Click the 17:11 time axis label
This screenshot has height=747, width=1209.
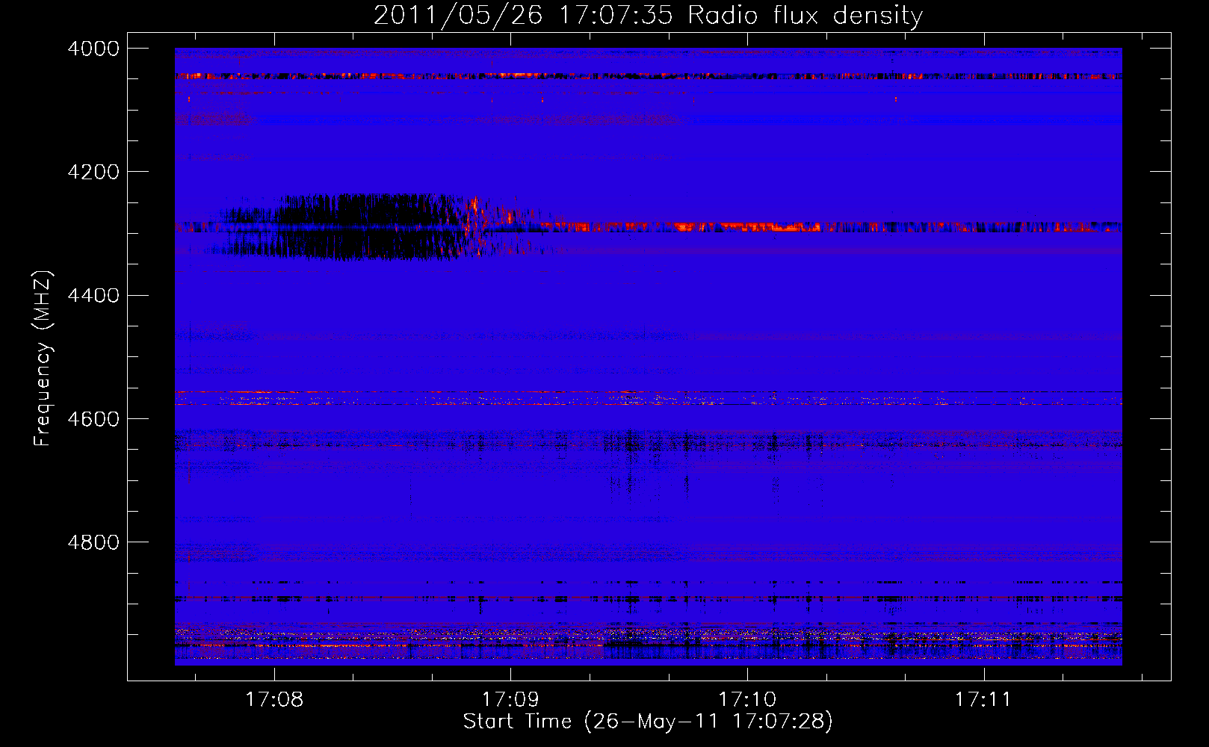983,700
